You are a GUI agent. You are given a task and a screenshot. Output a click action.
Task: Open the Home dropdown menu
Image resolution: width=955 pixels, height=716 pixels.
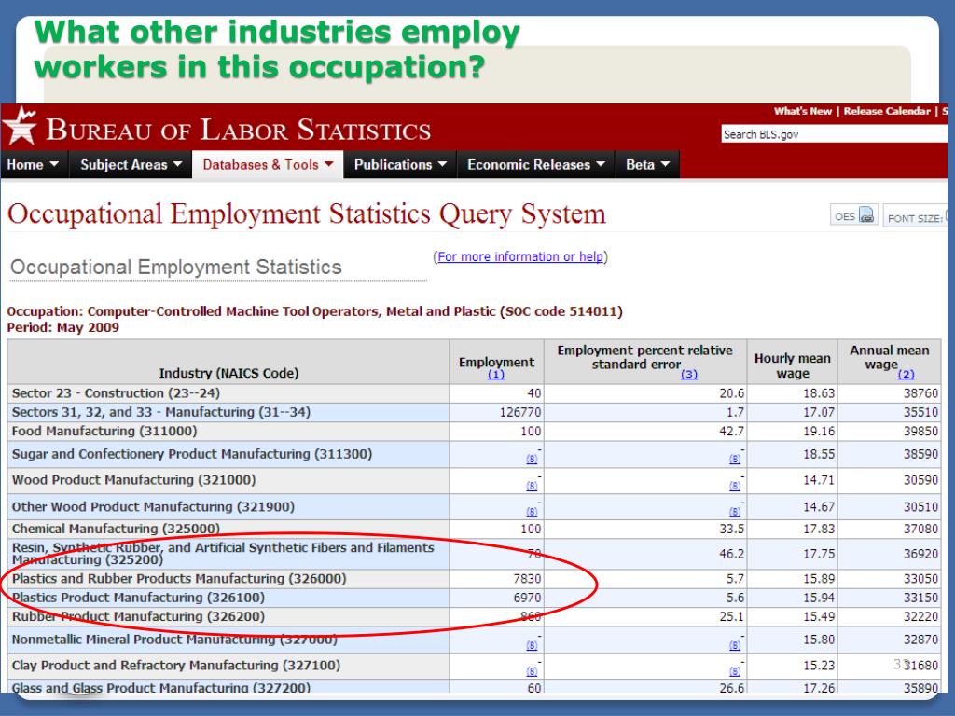pyautogui.click(x=33, y=164)
